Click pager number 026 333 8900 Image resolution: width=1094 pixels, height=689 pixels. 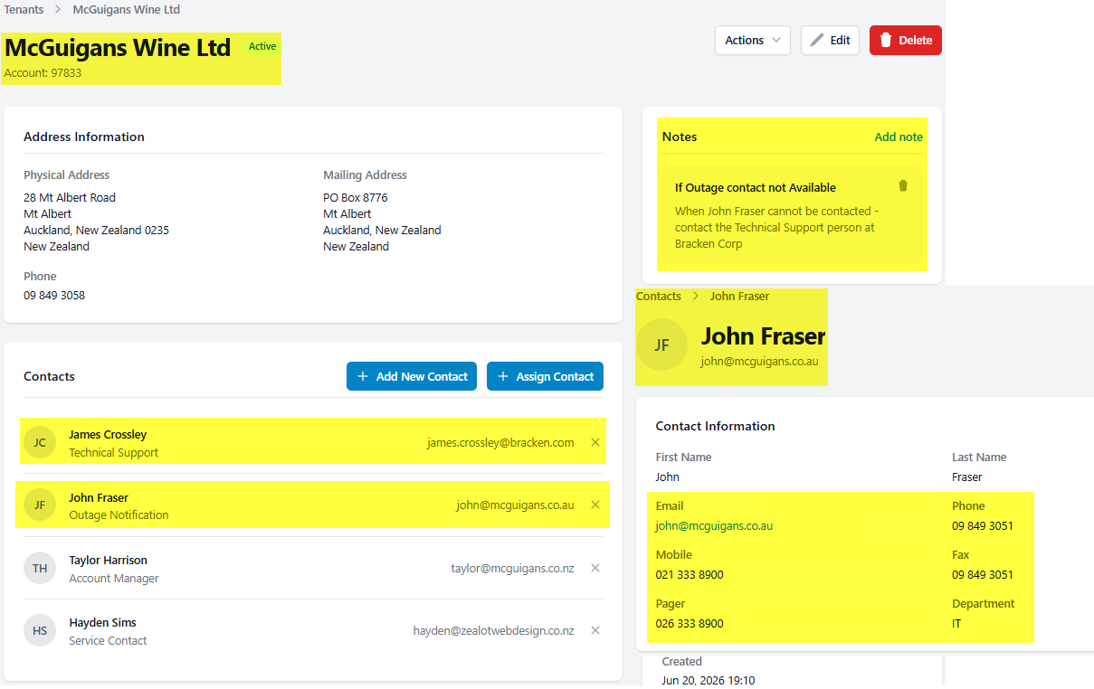coord(690,623)
